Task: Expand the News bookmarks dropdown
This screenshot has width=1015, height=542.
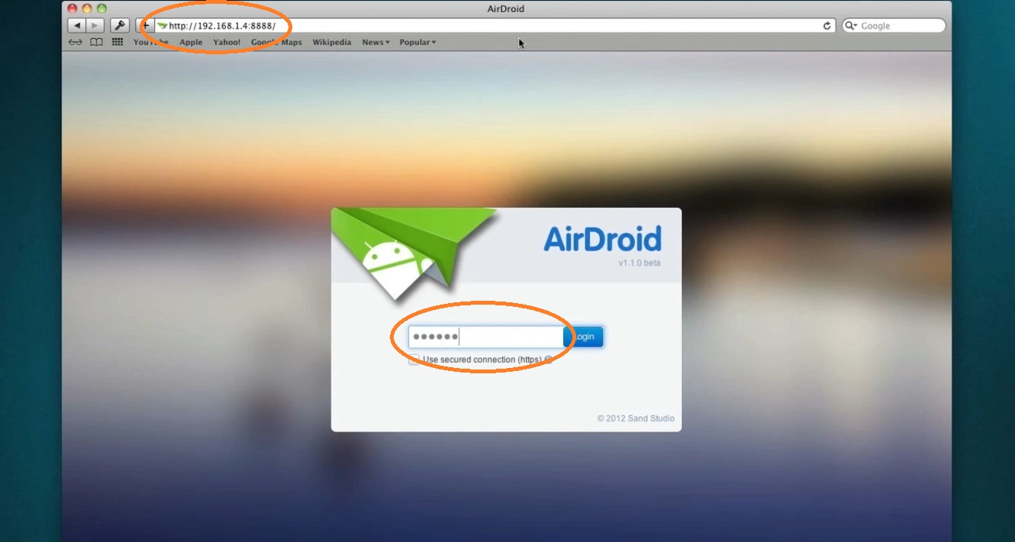Action: pos(375,43)
